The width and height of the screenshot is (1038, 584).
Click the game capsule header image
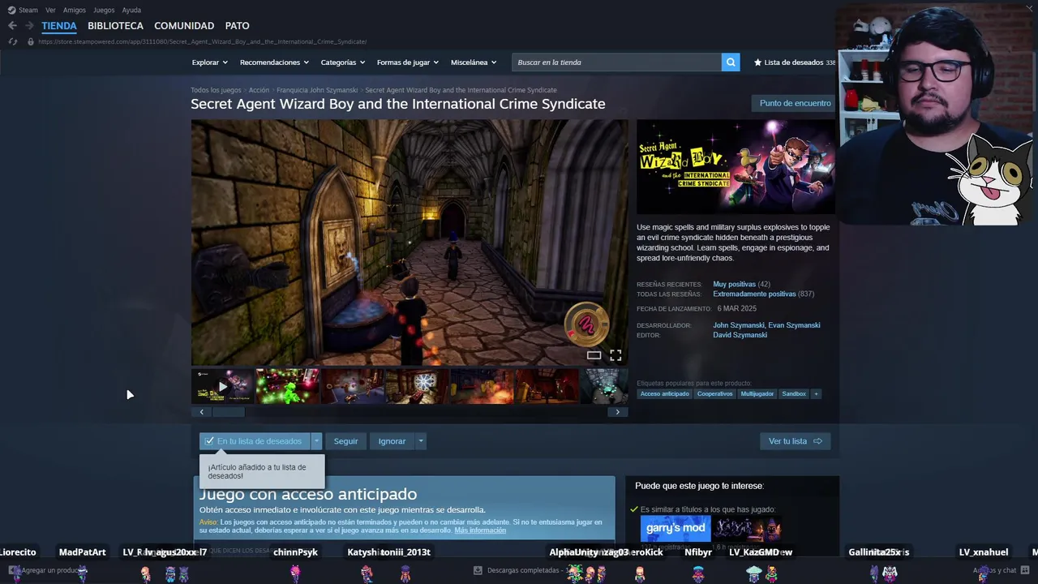(x=736, y=167)
